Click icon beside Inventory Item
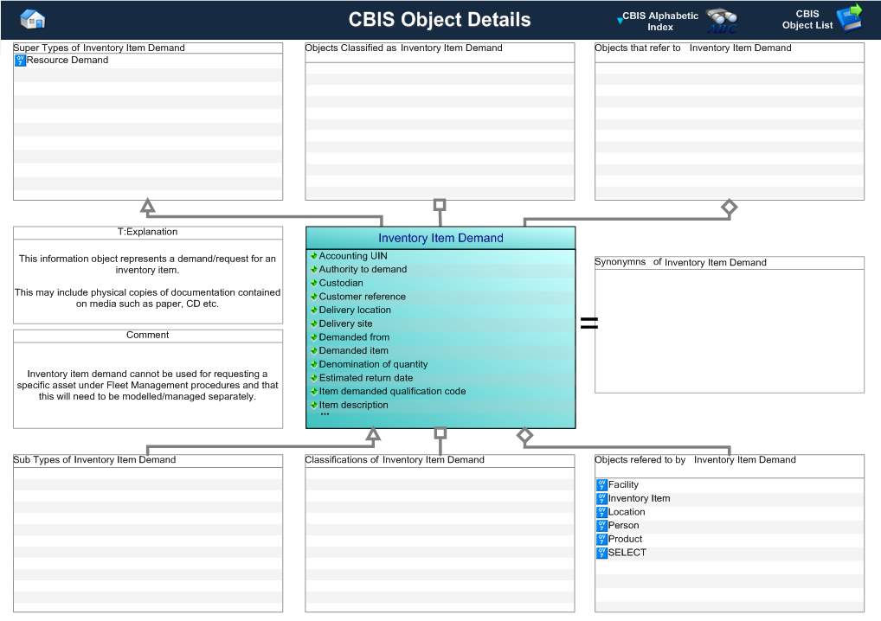The width and height of the screenshot is (881, 621). (x=602, y=498)
